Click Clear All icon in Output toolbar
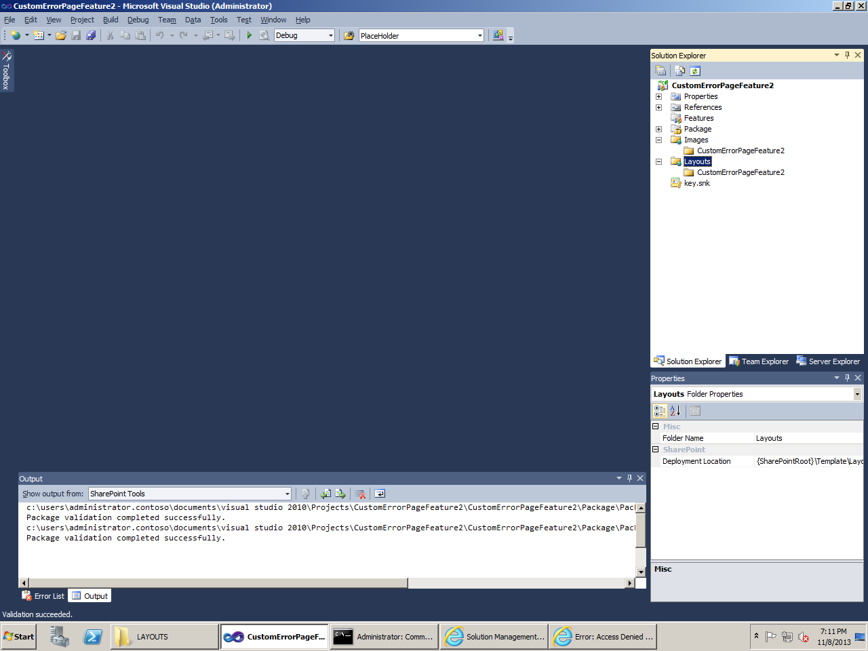Image resolution: width=868 pixels, height=651 pixels. coord(361,494)
